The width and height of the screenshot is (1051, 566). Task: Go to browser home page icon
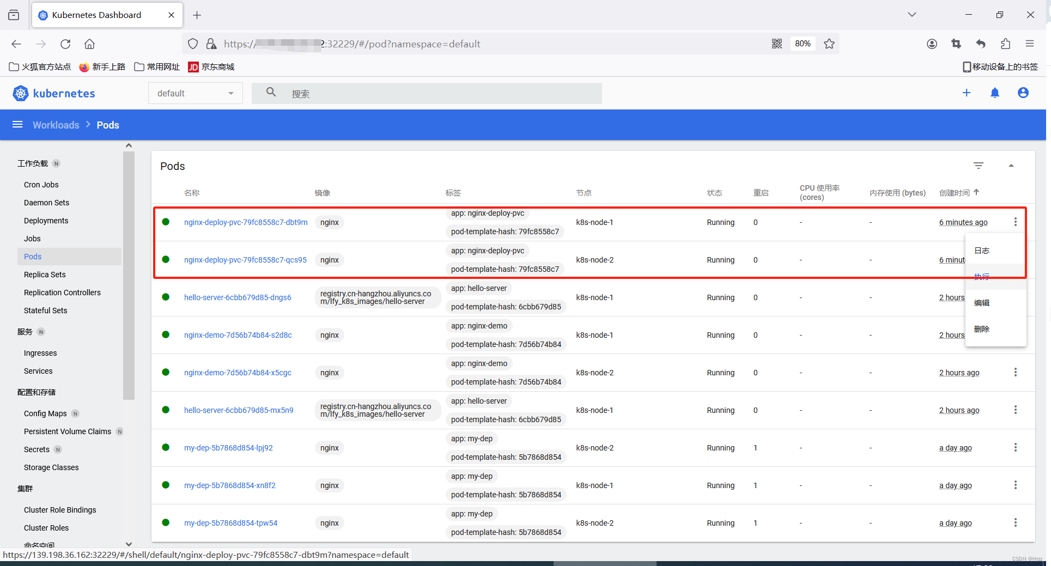(89, 44)
